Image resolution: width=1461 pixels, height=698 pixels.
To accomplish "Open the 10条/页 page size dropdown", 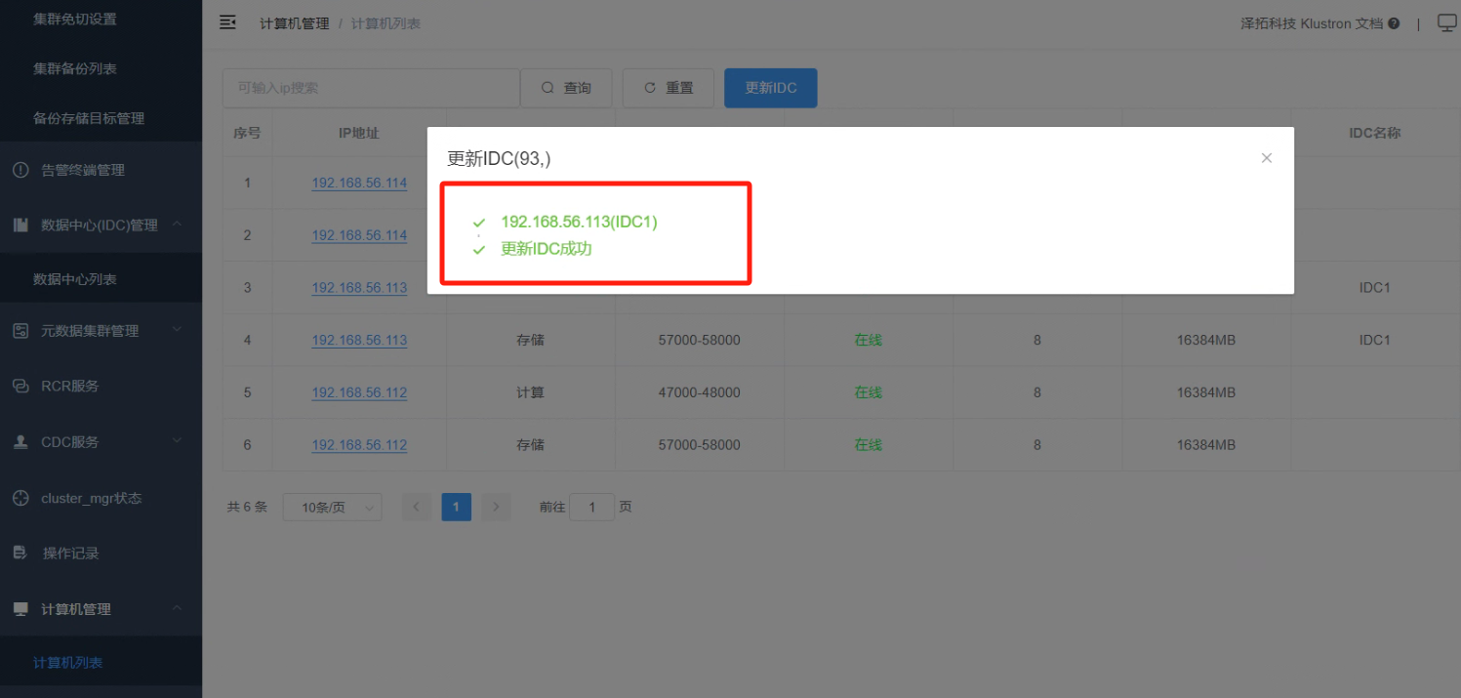I will click(333, 508).
